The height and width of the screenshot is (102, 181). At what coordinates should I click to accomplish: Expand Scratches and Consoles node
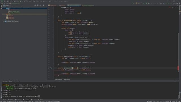[x=3, y=22]
